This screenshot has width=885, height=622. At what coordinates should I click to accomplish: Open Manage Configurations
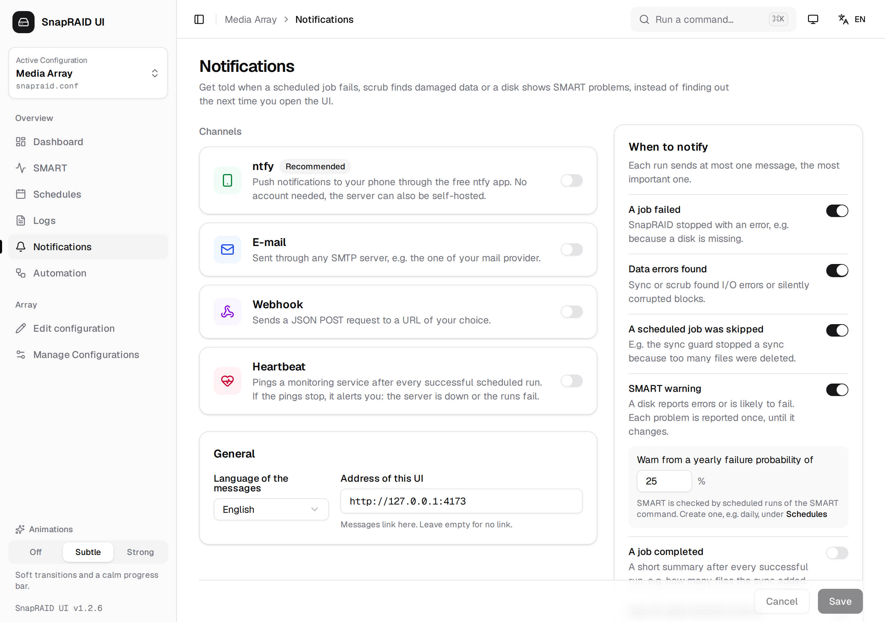tap(88, 355)
